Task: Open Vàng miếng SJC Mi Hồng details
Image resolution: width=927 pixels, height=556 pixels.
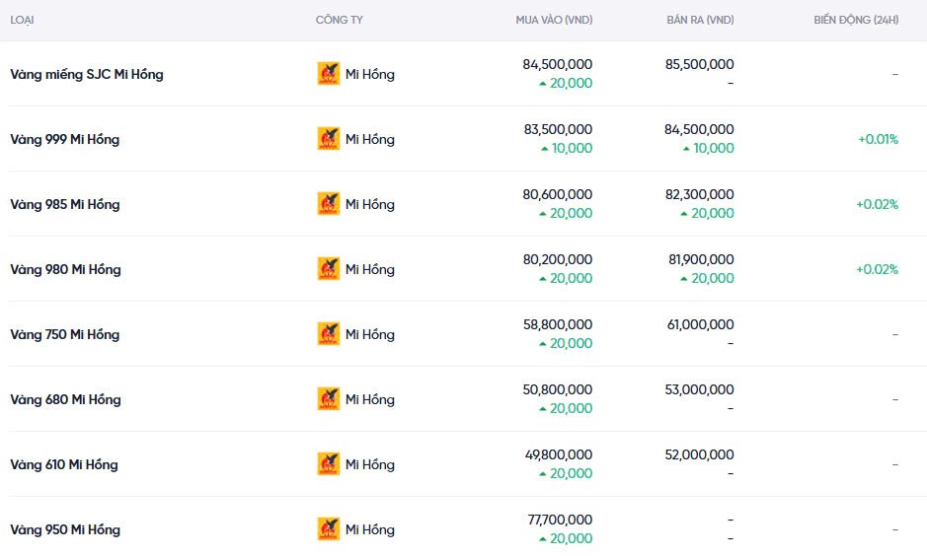Action: coord(87,74)
